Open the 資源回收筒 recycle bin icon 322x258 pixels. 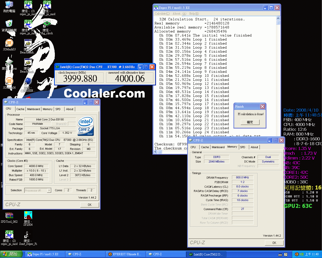pos(9,24)
